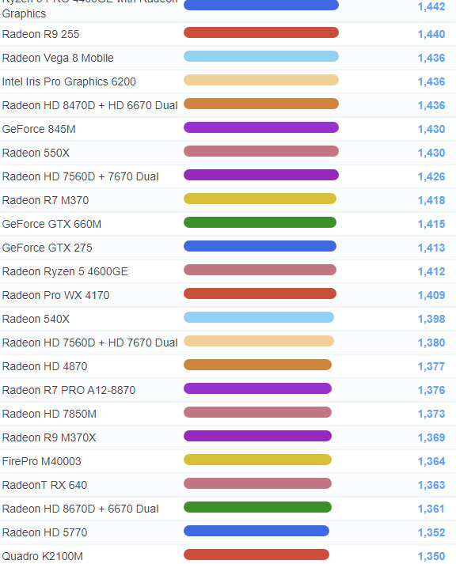Viewport: 456px width, 564px height.
Task: Click score 1,436 for Radeon Vega 8 Mobile
Action: pyautogui.click(x=431, y=58)
